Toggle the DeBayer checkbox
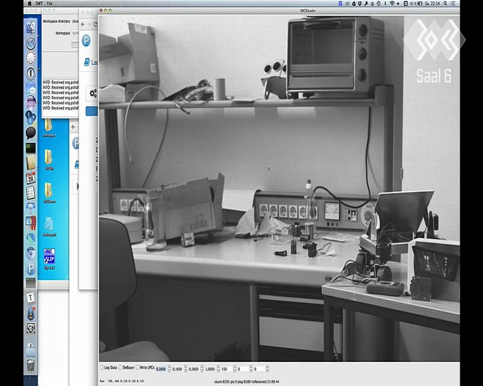The width and height of the screenshot is (483, 386). [x=121, y=367]
